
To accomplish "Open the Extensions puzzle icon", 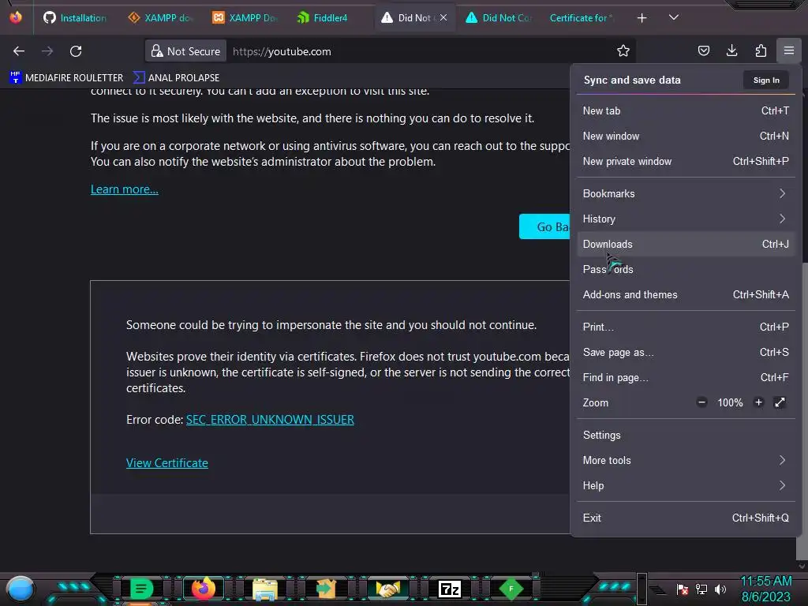I will (761, 50).
